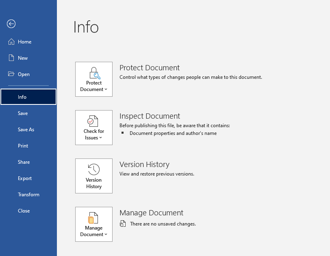330x256 pixels.
Task: Click Save As in the sidebar
Action: (x=26, y=129)
